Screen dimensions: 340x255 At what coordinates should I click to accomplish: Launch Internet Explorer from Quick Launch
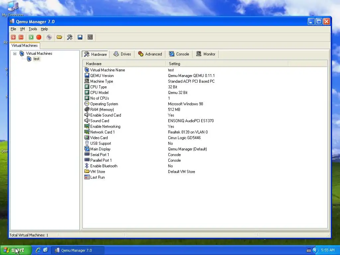point(38,250)
